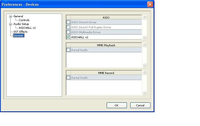Check the ASIO DirectX Driver checkbox
The image size is (200, 126).
[x=68, y=22]
